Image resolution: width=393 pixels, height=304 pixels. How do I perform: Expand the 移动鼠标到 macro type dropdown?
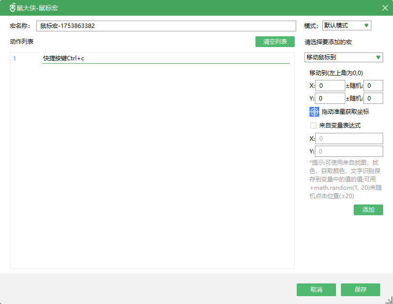343,57
